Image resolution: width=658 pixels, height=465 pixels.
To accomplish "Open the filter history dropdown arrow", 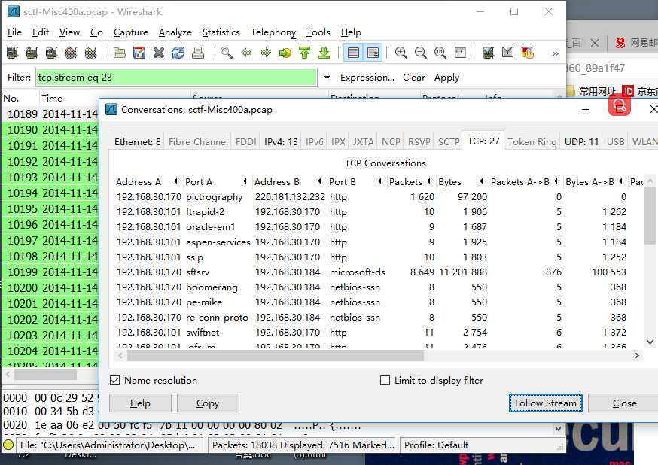I will (327, 77).
